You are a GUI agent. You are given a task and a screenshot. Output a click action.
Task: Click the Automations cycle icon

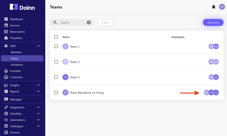pos(6,120)
